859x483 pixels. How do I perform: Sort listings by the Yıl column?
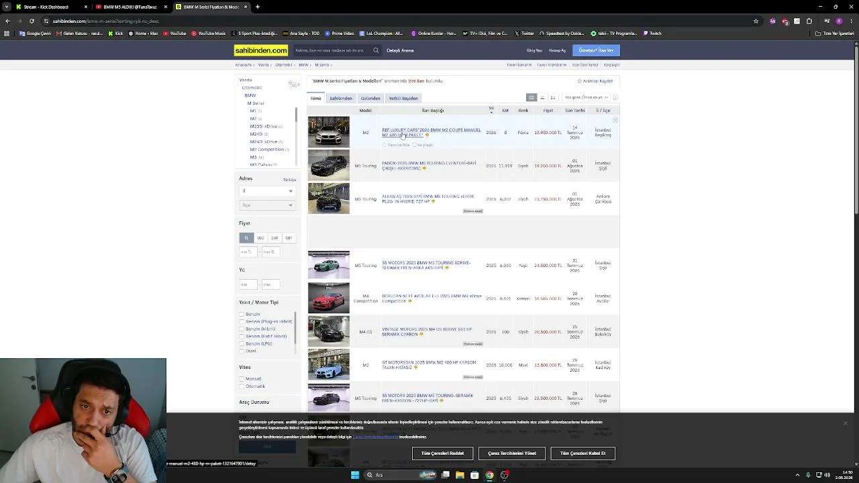(491, 109)
